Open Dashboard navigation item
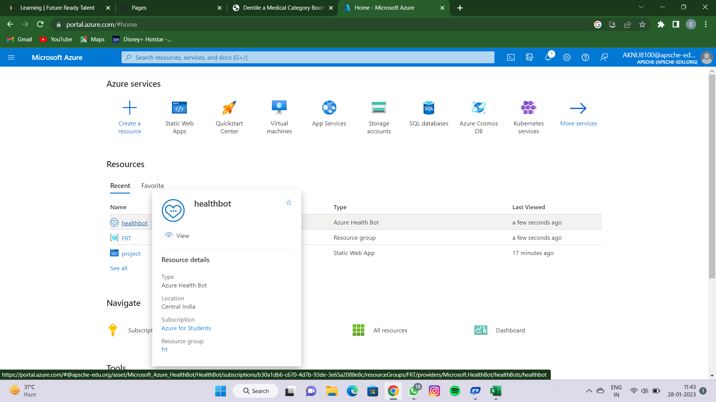The image size is (716, 402). point(499,330)
